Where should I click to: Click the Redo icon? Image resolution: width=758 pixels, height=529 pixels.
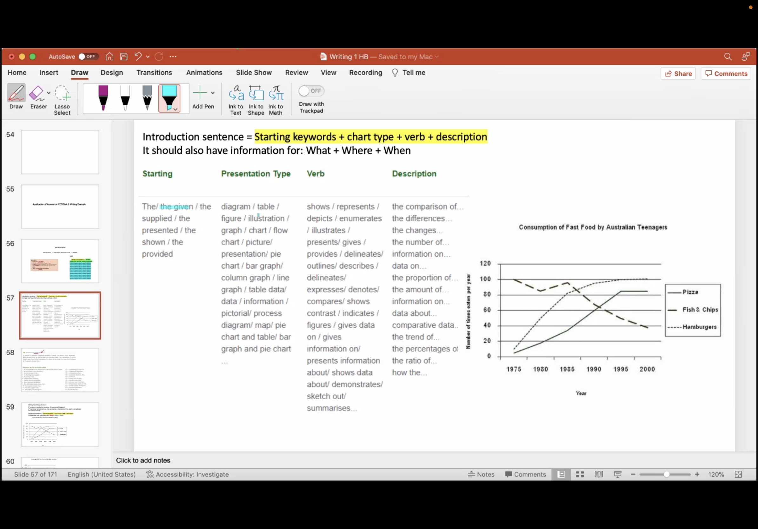(x=159, y=56)
